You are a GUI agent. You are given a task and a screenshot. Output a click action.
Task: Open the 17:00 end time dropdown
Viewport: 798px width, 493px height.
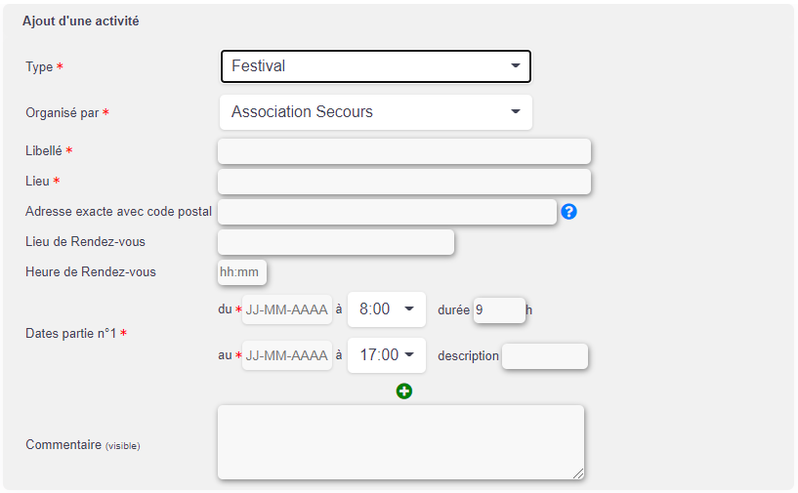pos(386,354)
